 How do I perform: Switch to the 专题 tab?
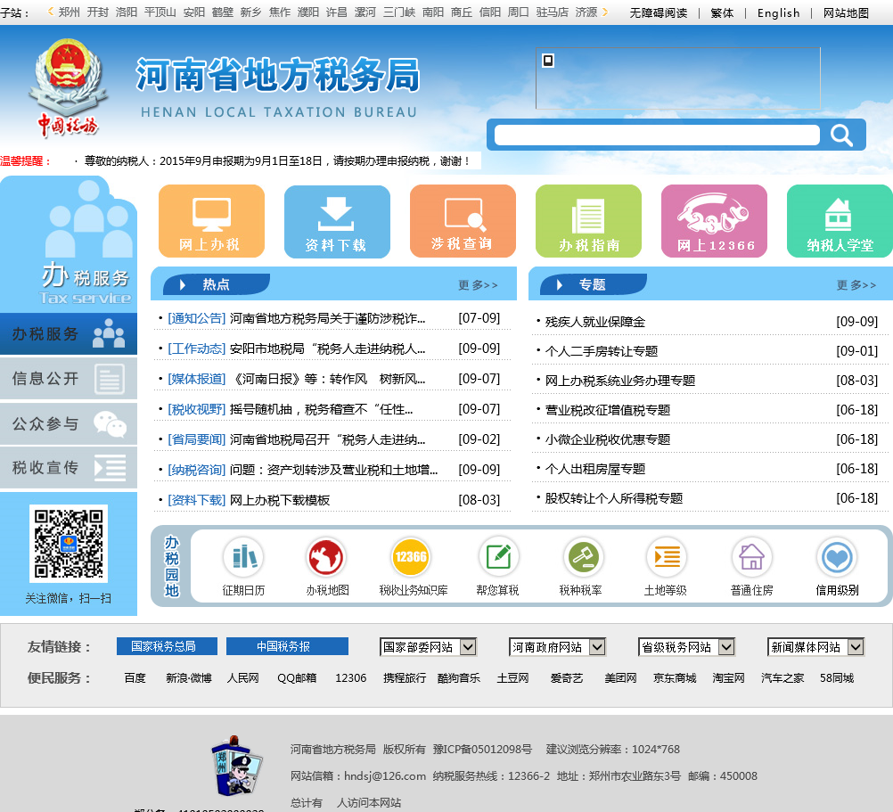coord(594,284)
